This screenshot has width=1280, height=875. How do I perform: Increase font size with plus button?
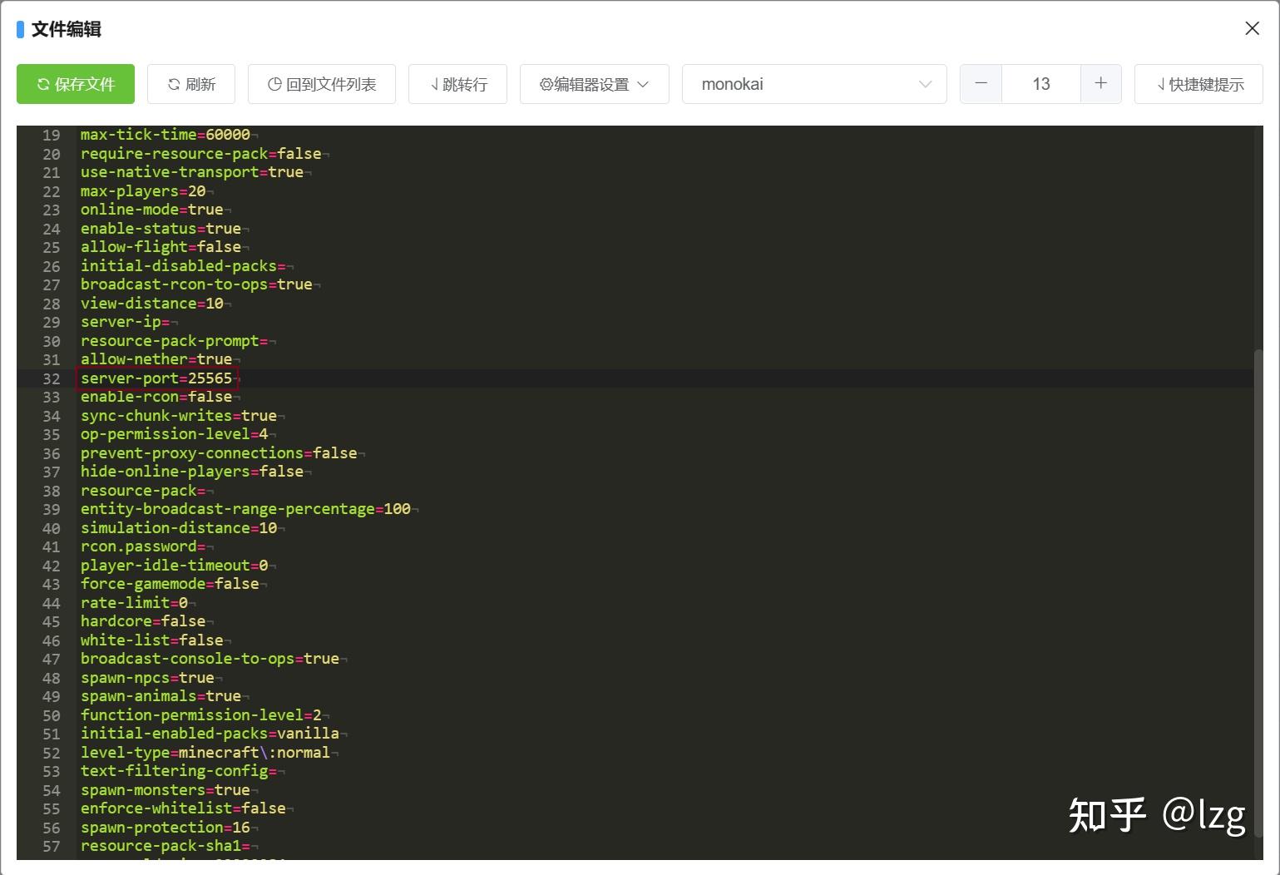point(1101,83)
